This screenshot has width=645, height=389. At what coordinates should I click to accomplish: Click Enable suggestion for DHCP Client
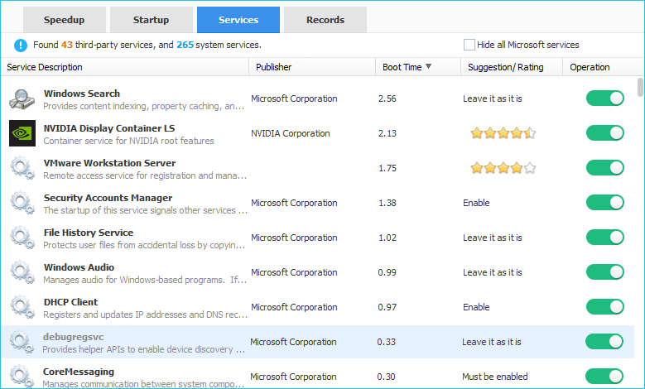tap(476, 307)
